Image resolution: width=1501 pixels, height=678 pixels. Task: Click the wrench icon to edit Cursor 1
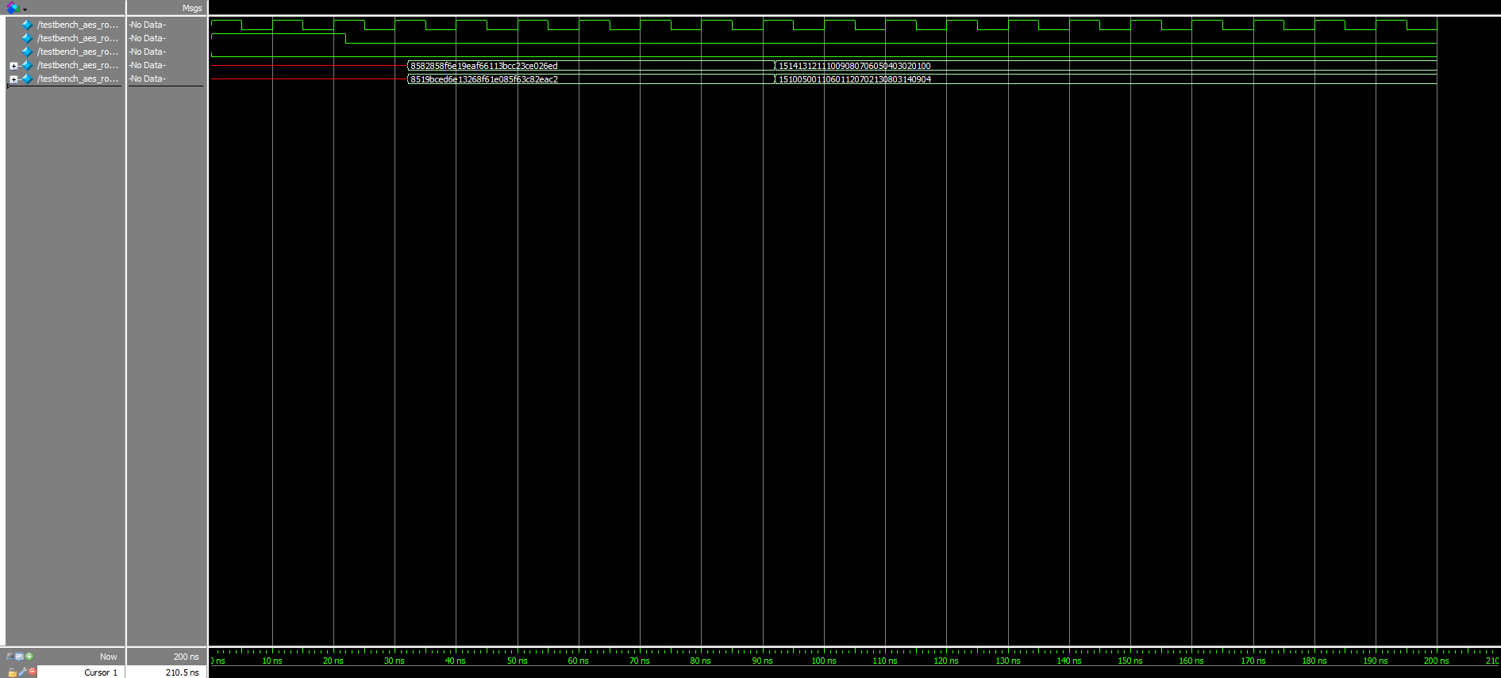tap(22, 672)
